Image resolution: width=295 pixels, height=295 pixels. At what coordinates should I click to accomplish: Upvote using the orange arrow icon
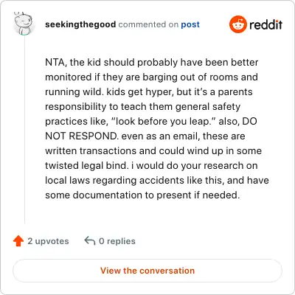[x=18, y=241]
